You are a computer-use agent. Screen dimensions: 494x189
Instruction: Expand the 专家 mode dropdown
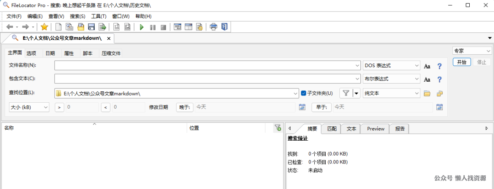pos(489,51)
